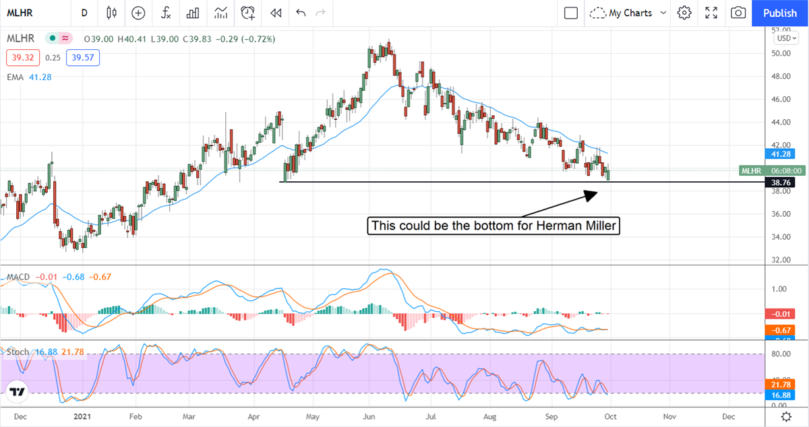This screenshot has height=427, width=809.
Task: Open chart settings gear
Action: coord(684,13)
